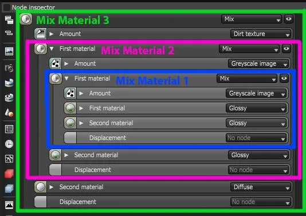The width and height of the screenshot is (306, 216).
Task: Click the empty Displacement swatch in Mix Material 1
Action: tap(70, 138)
